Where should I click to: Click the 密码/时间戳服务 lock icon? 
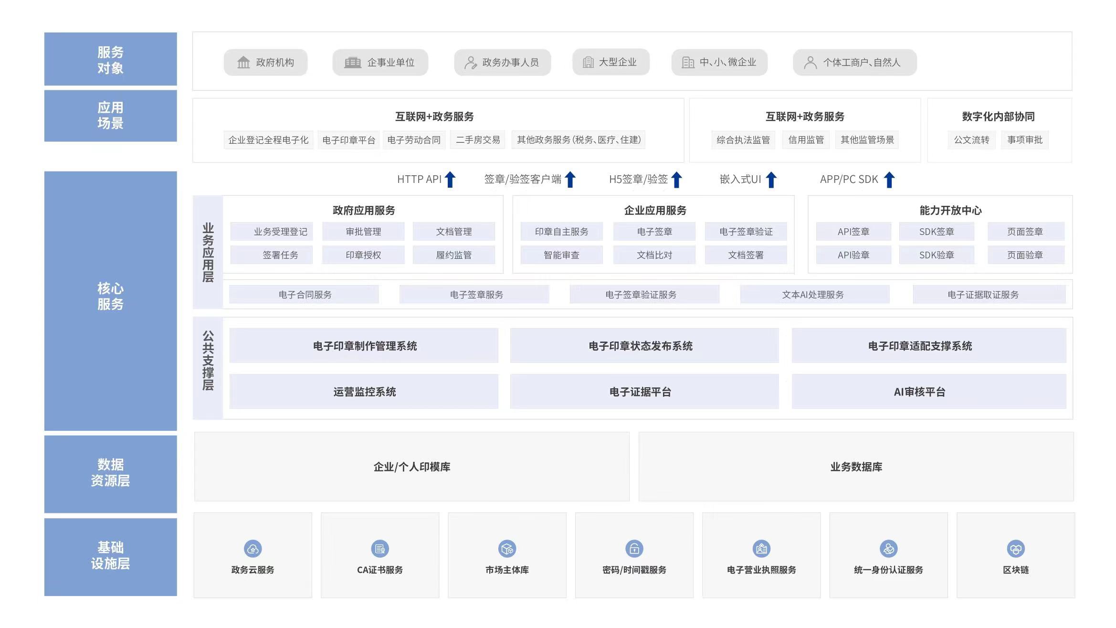click(634, 548)
